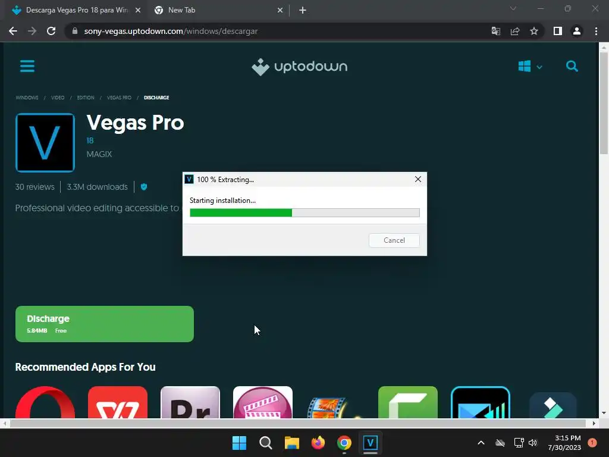The image size is (609, 457).
Task: Click the translate page icon
Action: [496, 31]
